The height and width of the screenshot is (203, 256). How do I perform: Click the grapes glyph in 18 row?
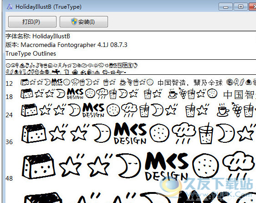click(x=183, y=93)
